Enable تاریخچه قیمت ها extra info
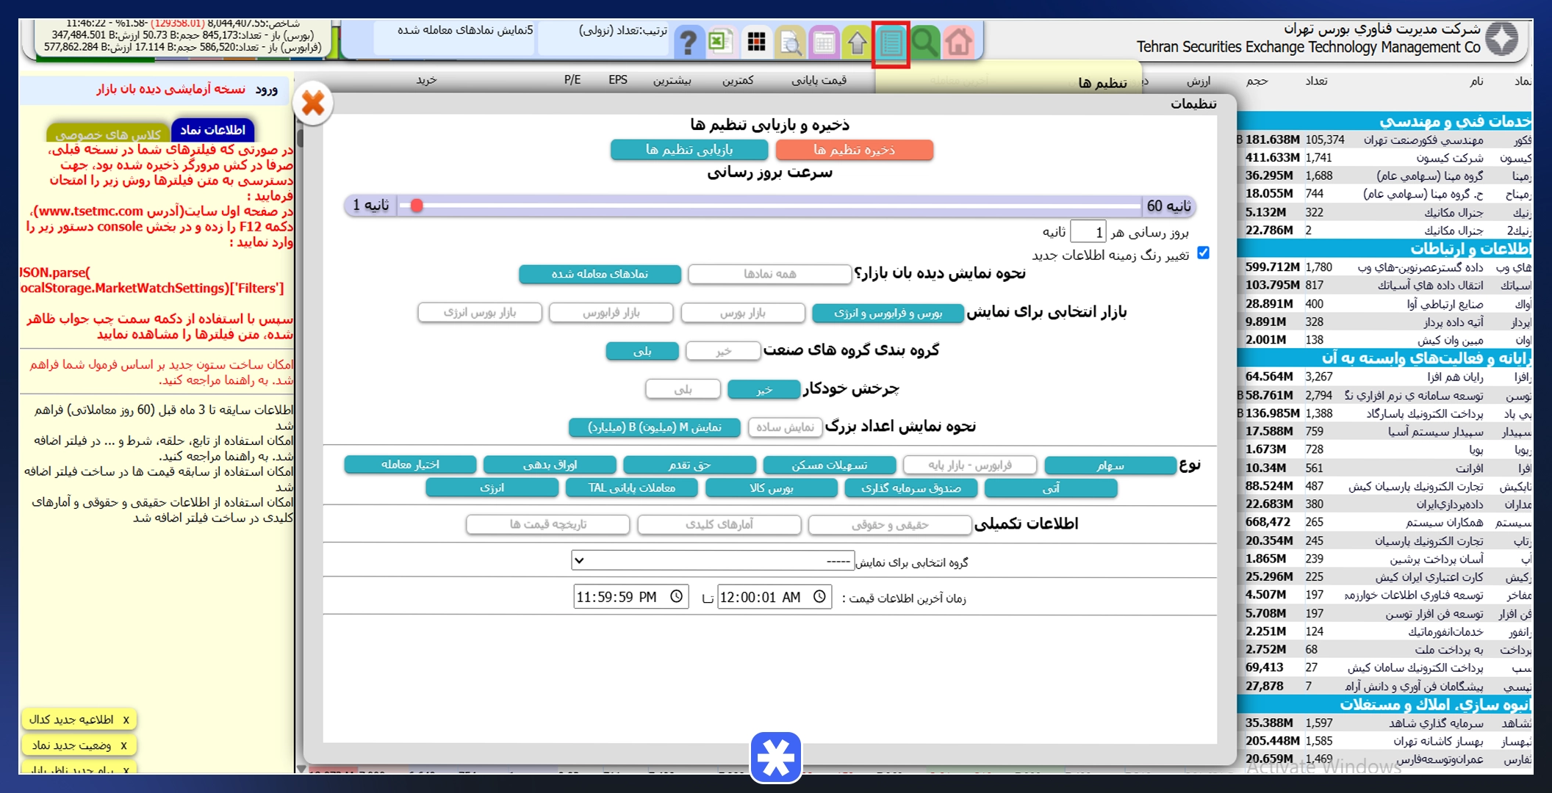This screenshot has height=793, width=1552. 547,525
